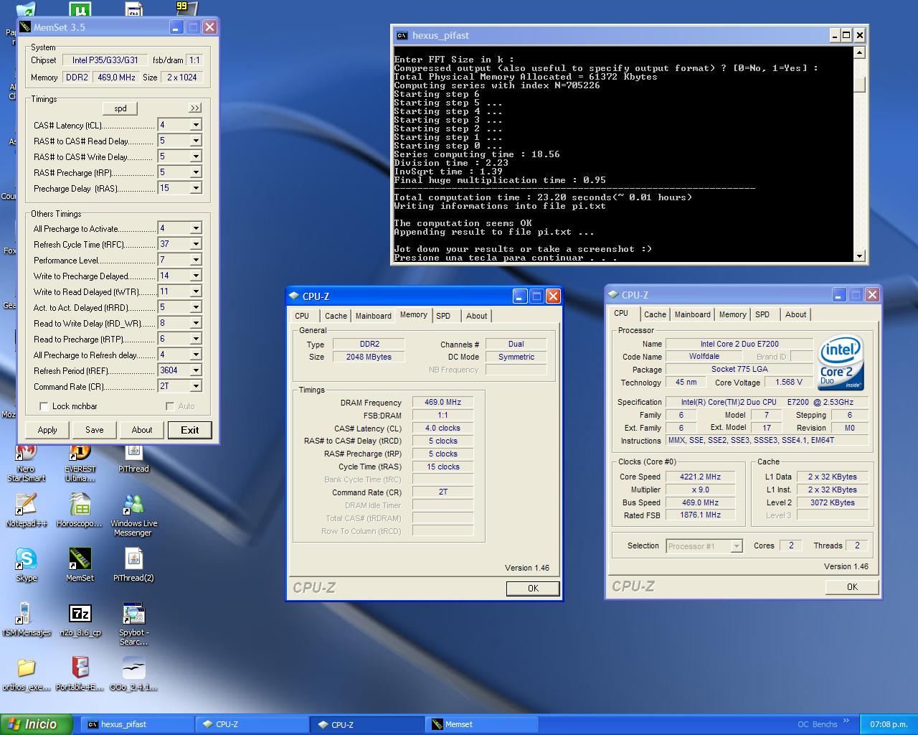Click About button in MemSet

(142, 430)
